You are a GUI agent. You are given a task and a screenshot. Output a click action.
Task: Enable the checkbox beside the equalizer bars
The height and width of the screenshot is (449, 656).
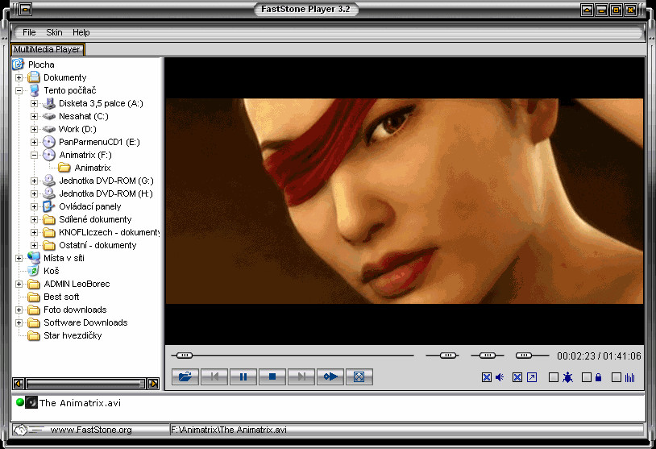[x=617, y=377]
